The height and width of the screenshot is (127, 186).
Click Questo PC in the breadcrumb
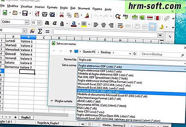(89, 52)
